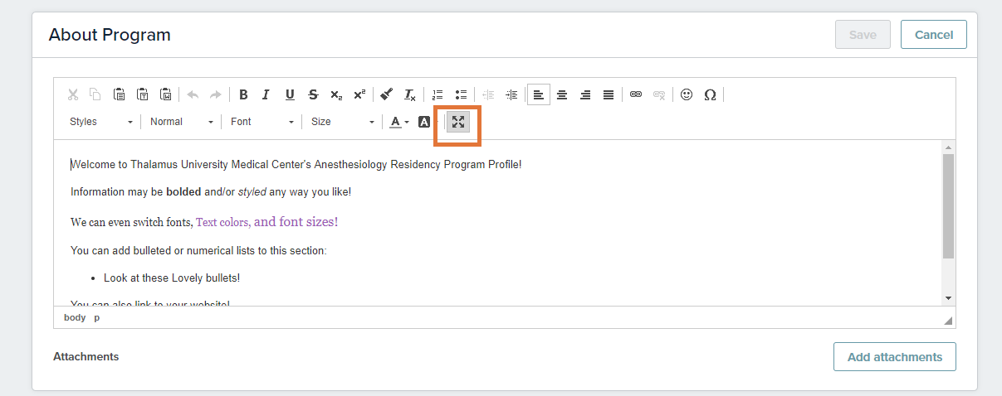Toggle Superscript formatting
The height and width of the screenshot is (396, 1002).
coord(359,94)
